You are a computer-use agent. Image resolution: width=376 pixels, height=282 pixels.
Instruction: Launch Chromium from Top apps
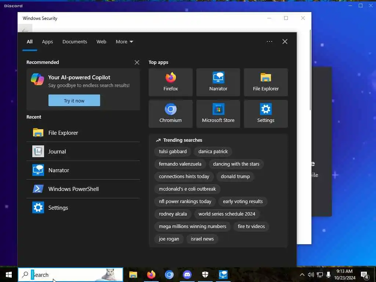click(x=170, y=114)
